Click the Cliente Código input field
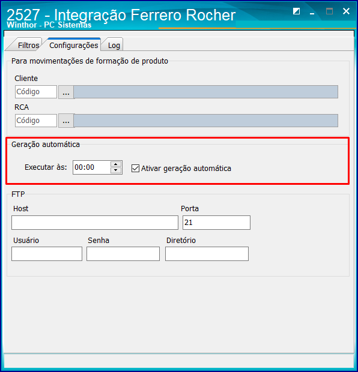 coord(36,92)
